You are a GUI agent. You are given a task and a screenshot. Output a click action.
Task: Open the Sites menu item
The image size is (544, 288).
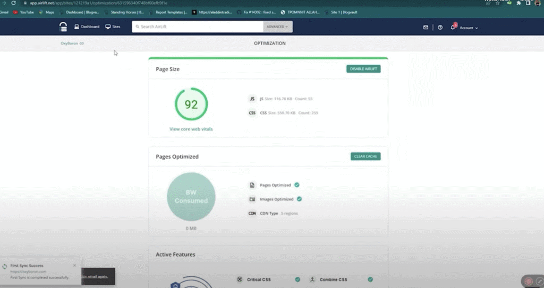click(x=113, y=27)
